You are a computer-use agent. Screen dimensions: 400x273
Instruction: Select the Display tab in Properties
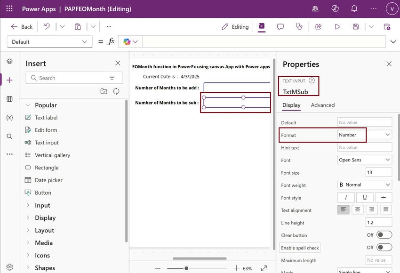tap(291, 105)
